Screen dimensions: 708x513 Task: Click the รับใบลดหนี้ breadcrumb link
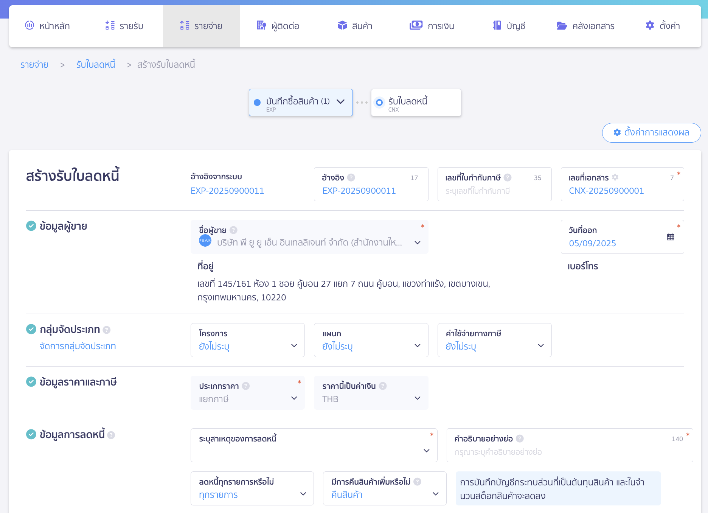[x=96, y=65]
